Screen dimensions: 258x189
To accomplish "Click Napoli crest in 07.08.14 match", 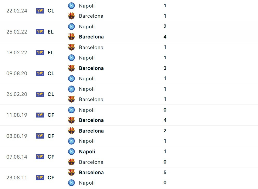I will click(x=71, y=152).
